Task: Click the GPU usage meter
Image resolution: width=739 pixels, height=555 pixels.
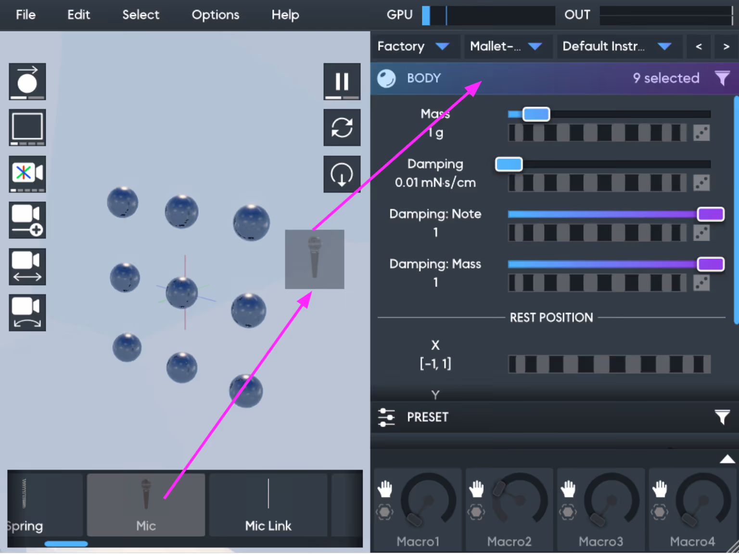Action: [x=488, y=15]
